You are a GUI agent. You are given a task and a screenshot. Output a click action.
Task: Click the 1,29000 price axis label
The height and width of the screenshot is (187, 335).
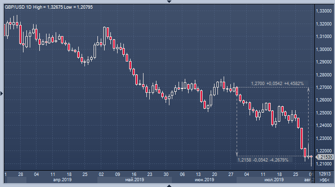click(323, 62)
